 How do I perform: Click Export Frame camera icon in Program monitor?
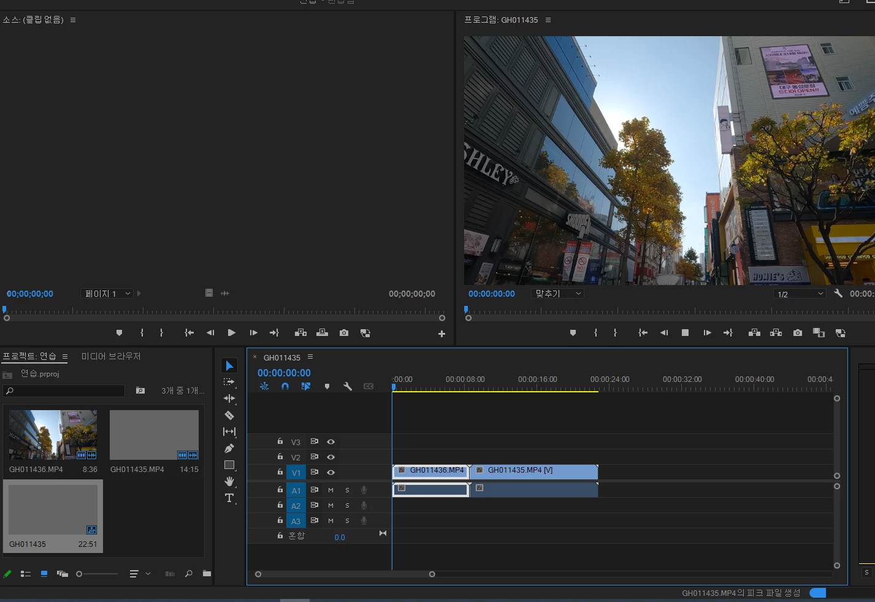coord(797,333)
